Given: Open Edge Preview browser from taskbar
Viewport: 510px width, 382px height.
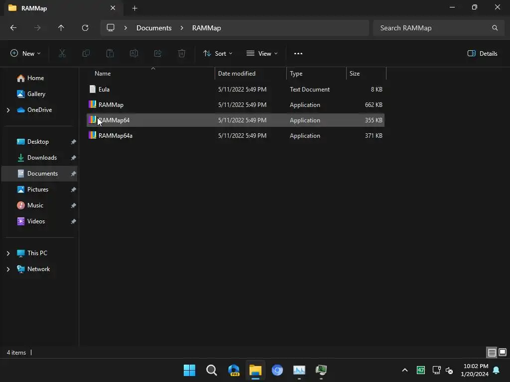Looking at the screenshot, I should [x=234, y=370].
